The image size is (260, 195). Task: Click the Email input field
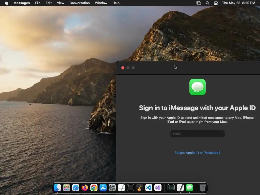(x=198, y=134)
